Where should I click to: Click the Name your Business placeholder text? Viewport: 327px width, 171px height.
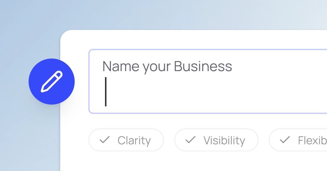point(167,66)
